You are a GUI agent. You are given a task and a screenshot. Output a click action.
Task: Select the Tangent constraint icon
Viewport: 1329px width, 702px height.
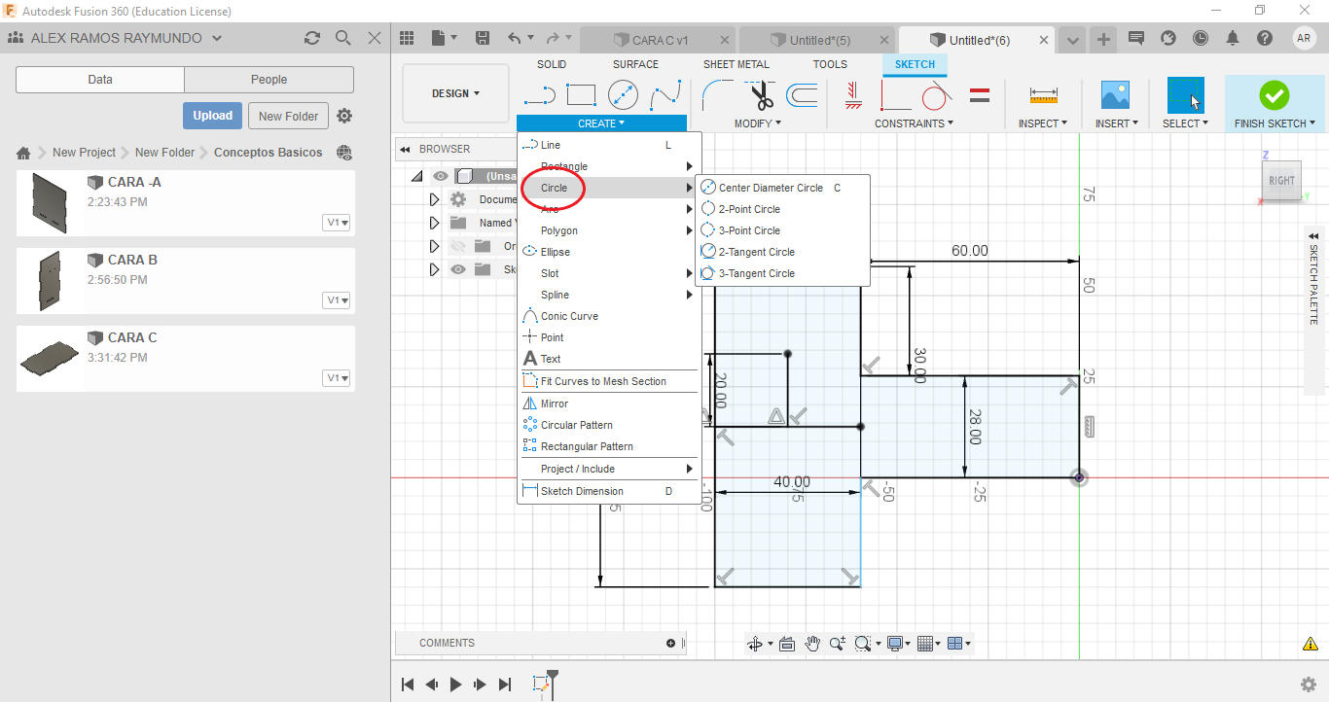936,94
